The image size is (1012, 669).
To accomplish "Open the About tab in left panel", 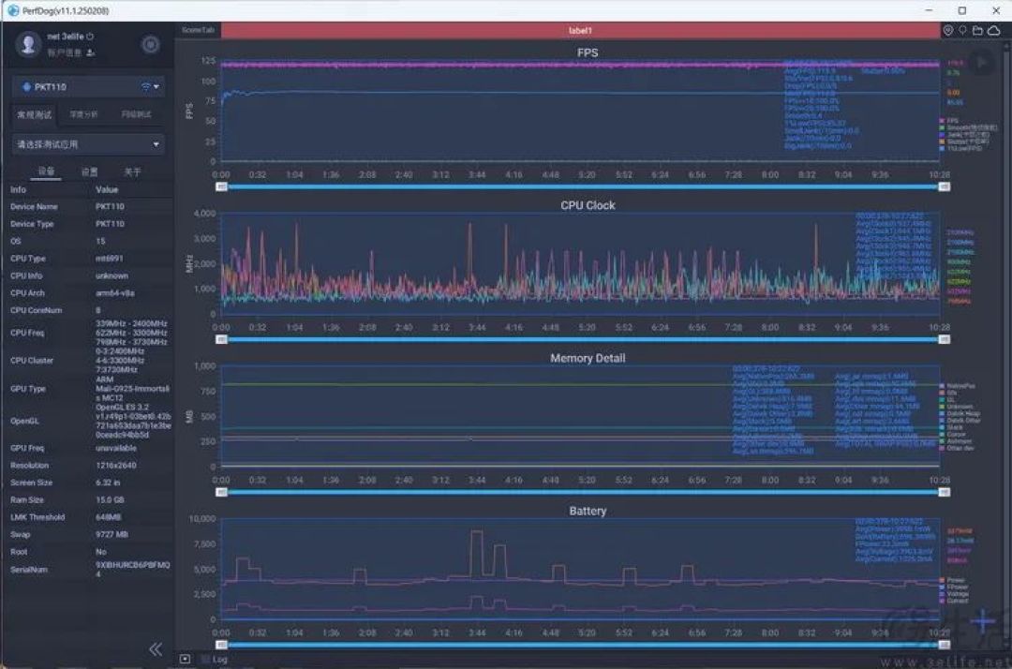I will (132, 171).
